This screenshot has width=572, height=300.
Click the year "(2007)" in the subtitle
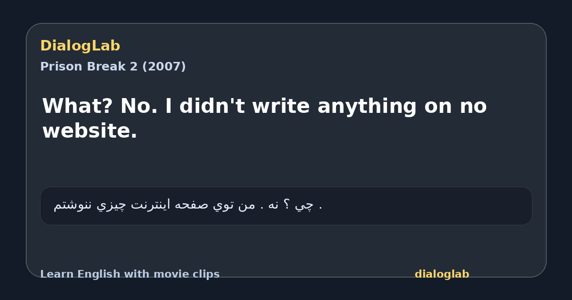(164, 67)
